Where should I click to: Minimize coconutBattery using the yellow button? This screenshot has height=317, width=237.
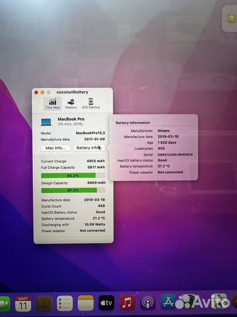(43, 92)
